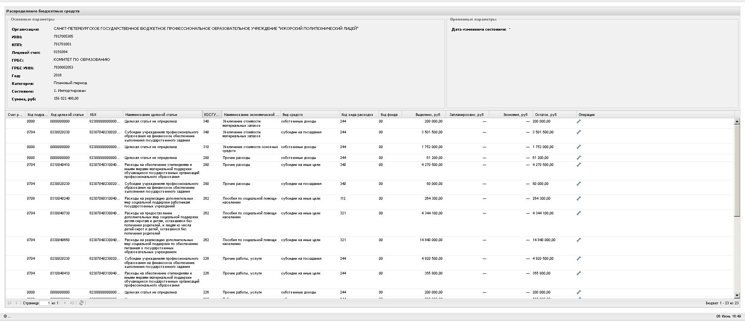Click the Бюджет 1 - 23 из 23 counter
745x321 pixels.
(722, 303)
